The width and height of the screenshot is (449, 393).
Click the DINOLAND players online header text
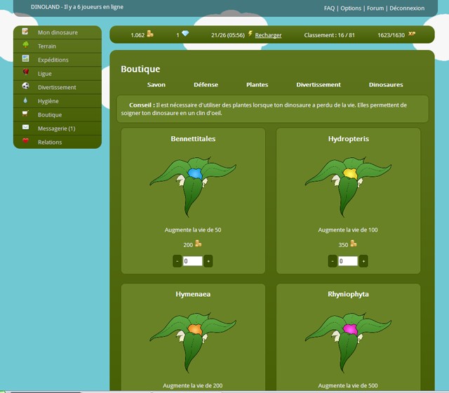tap(77, 7)
